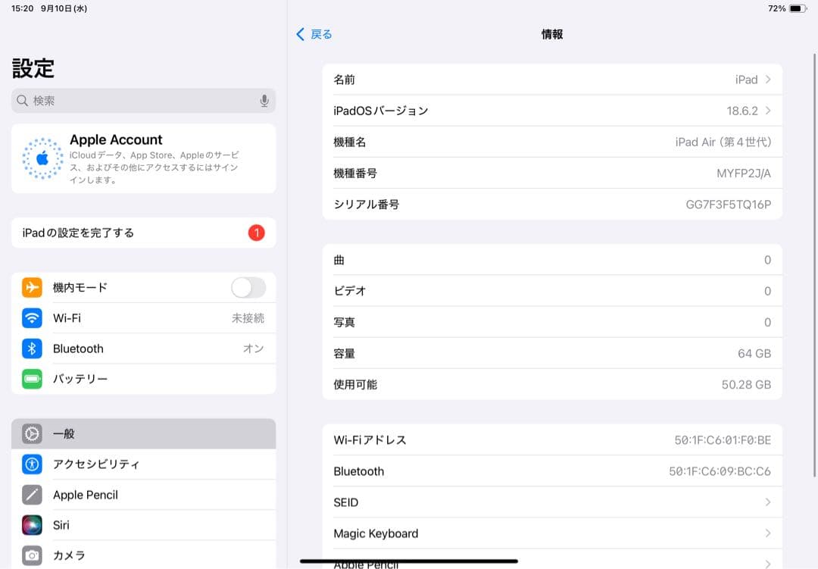Activate dictation with the microphone icon
The height and width of the screenshot is (569, 818).
coord(264,99)
